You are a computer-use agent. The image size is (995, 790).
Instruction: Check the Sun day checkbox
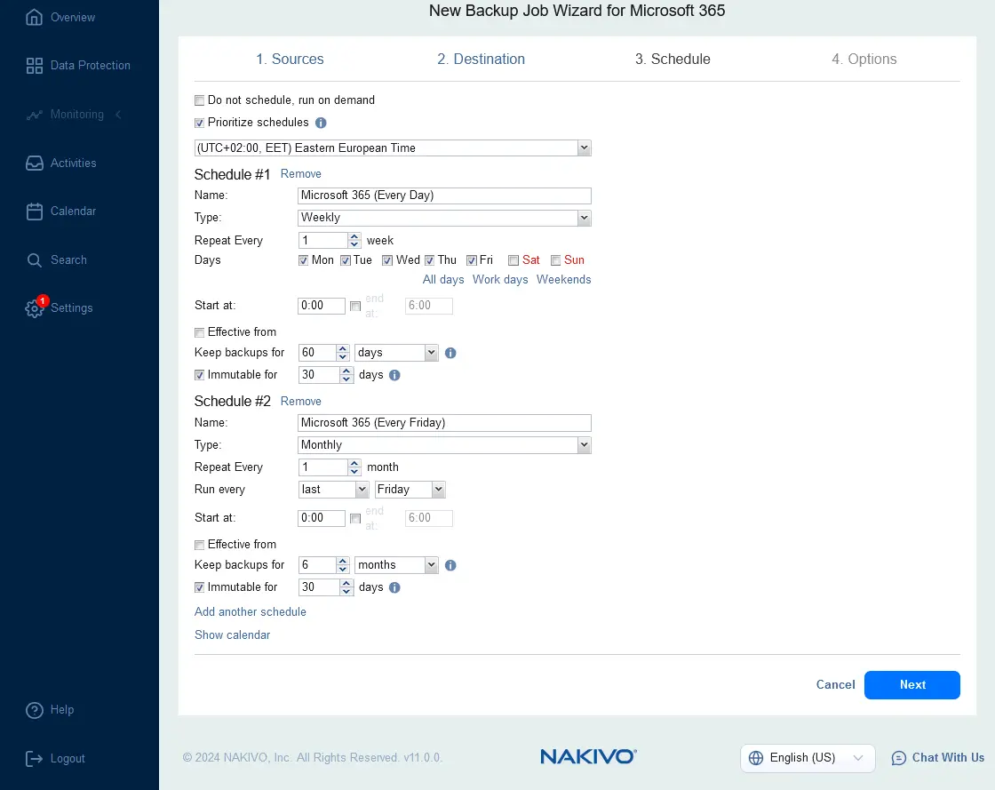coord(556,260)
